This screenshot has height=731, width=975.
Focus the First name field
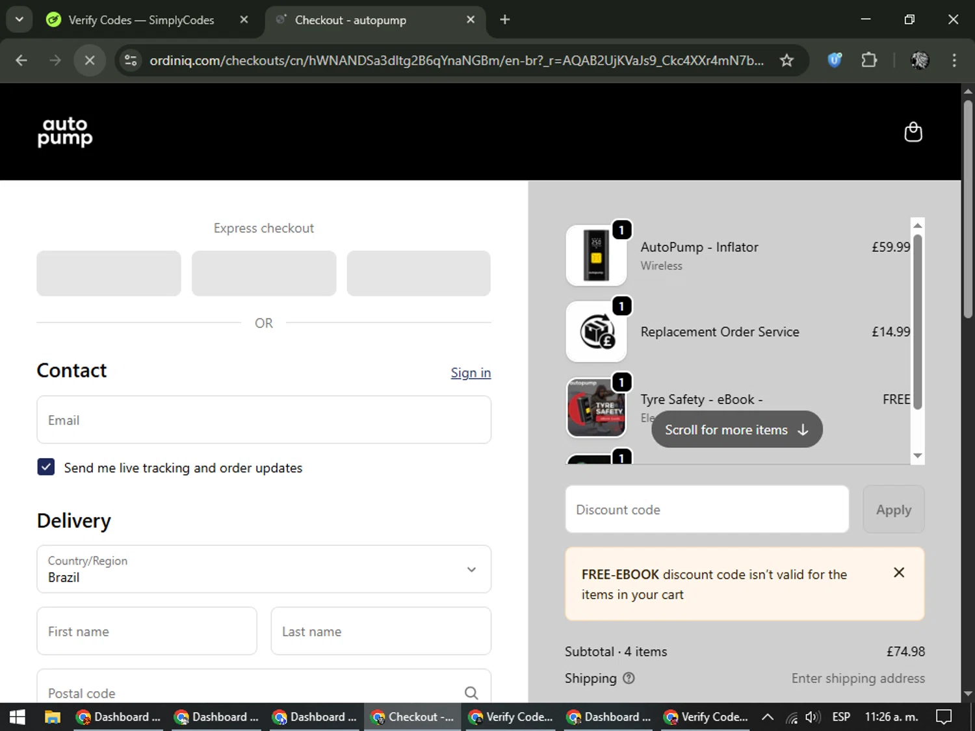(x=147, y=631)
